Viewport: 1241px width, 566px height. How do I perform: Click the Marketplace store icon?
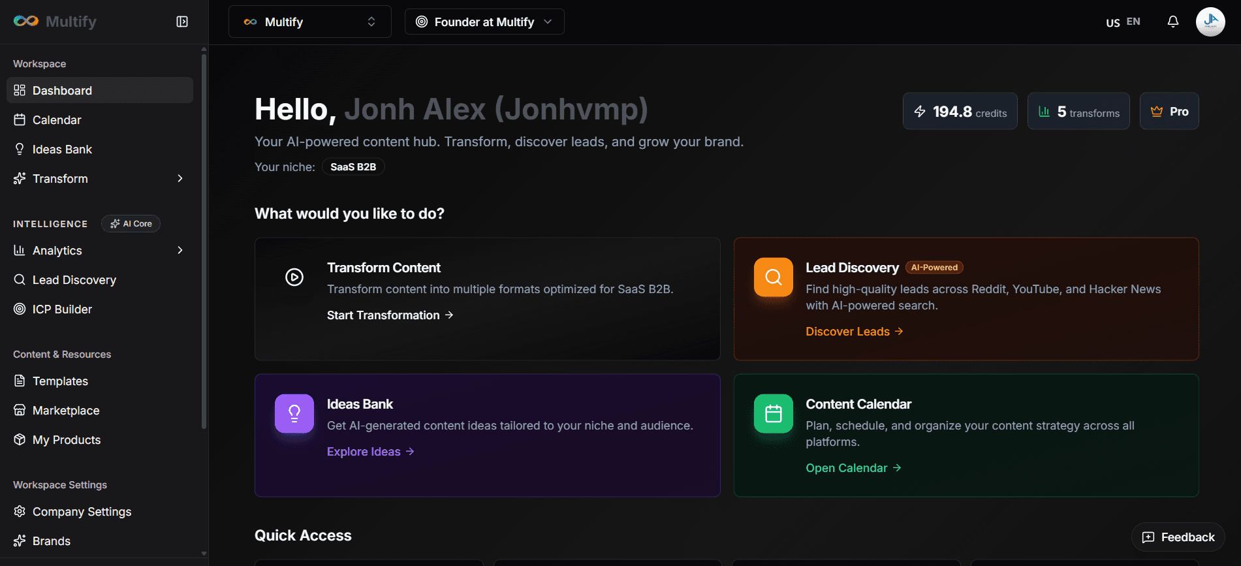[x=20, y=410]
